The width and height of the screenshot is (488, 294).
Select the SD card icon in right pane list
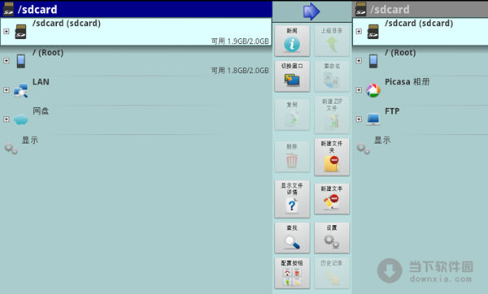click(373, 32)
